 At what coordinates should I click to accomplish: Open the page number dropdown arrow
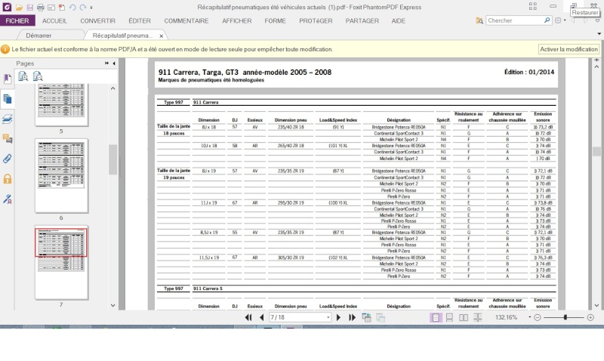(328, 317)
